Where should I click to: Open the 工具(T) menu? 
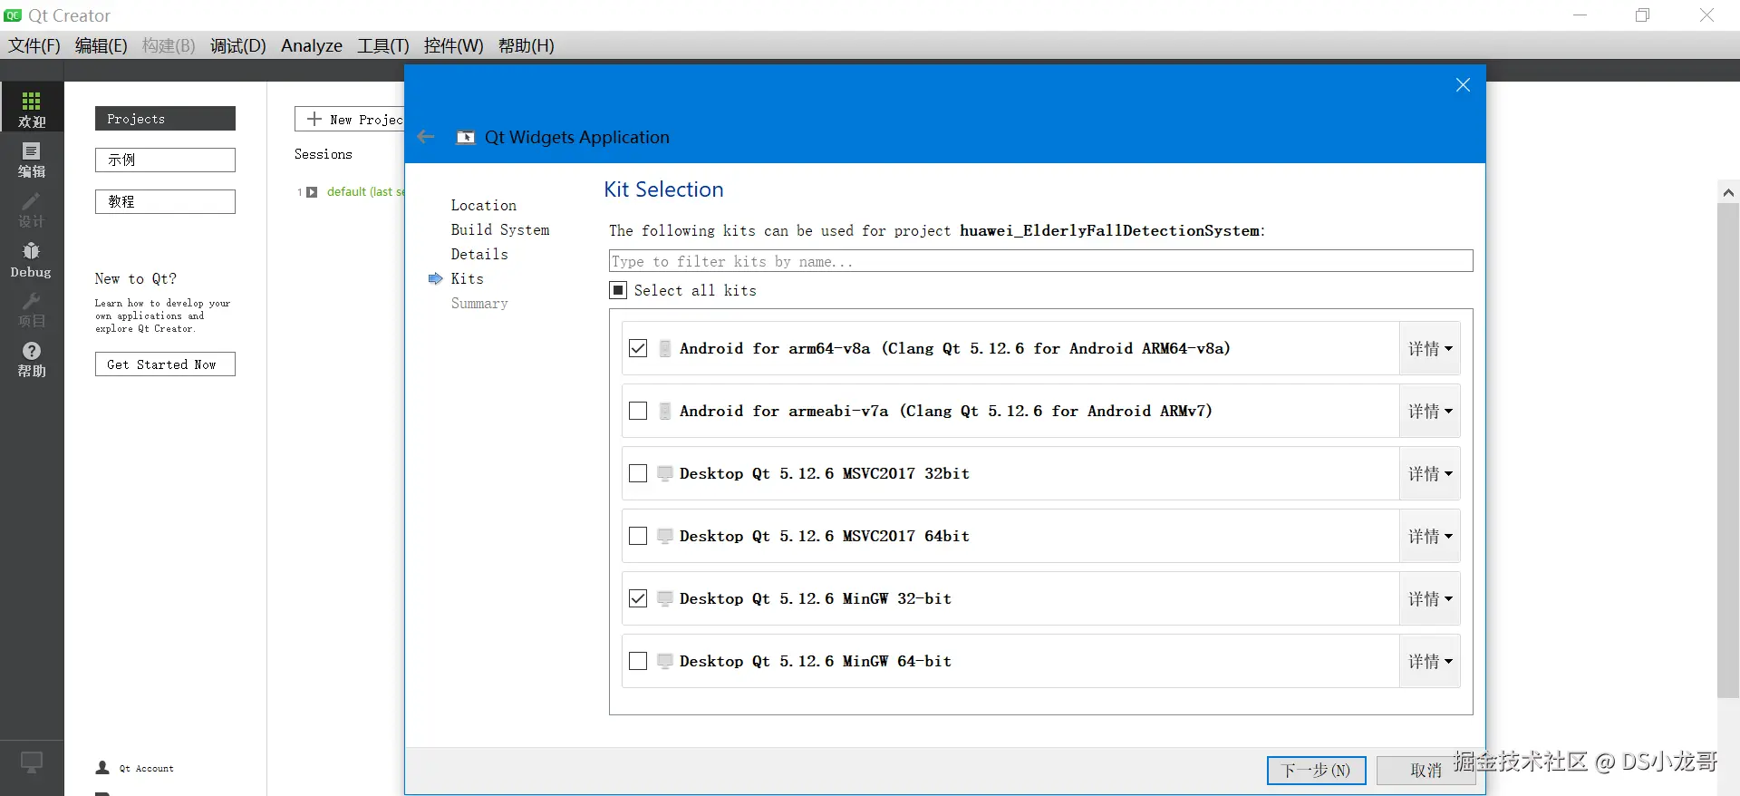pos(383,45)
